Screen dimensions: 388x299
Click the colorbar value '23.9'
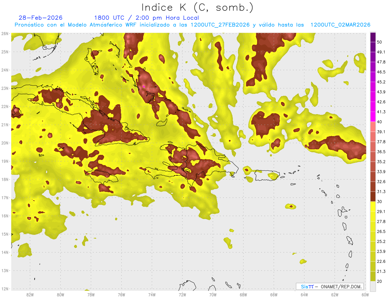381,252
